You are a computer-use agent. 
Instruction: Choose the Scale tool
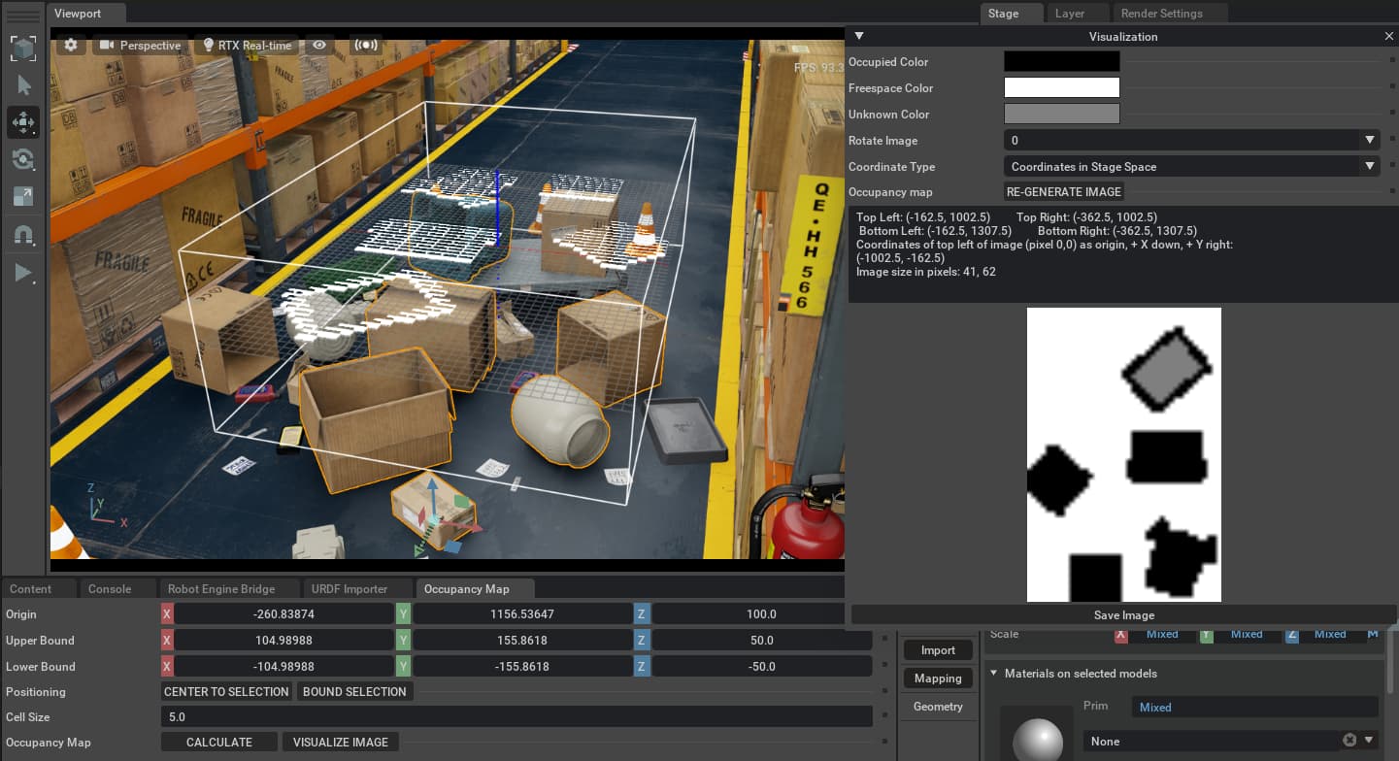(21, 196)
